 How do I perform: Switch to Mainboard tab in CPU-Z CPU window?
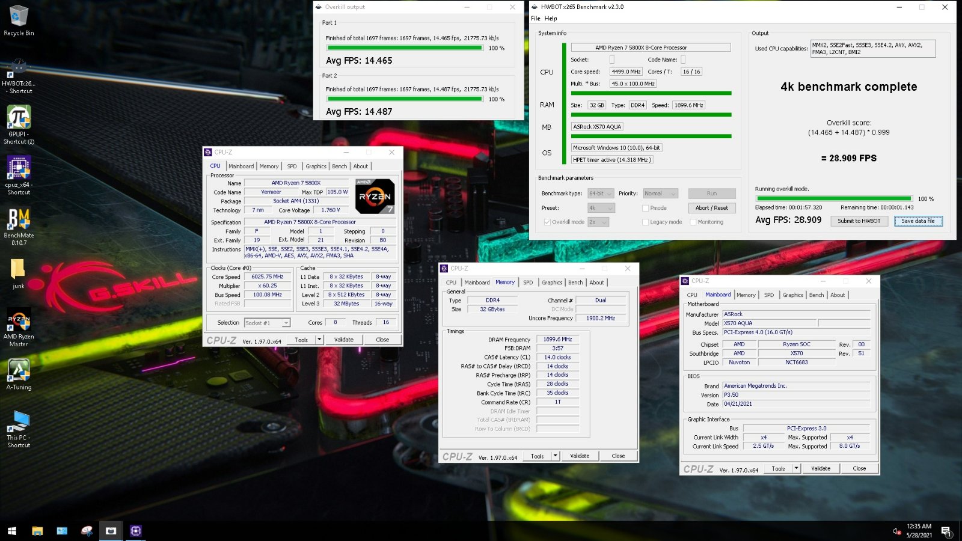241,167
